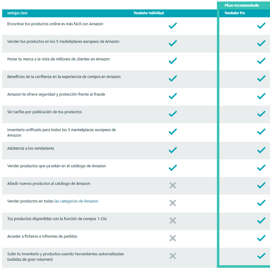The image size is (270, 270).
Task: Click gray X in categorías de Amazon row
Action: click(x=173, y=203)
